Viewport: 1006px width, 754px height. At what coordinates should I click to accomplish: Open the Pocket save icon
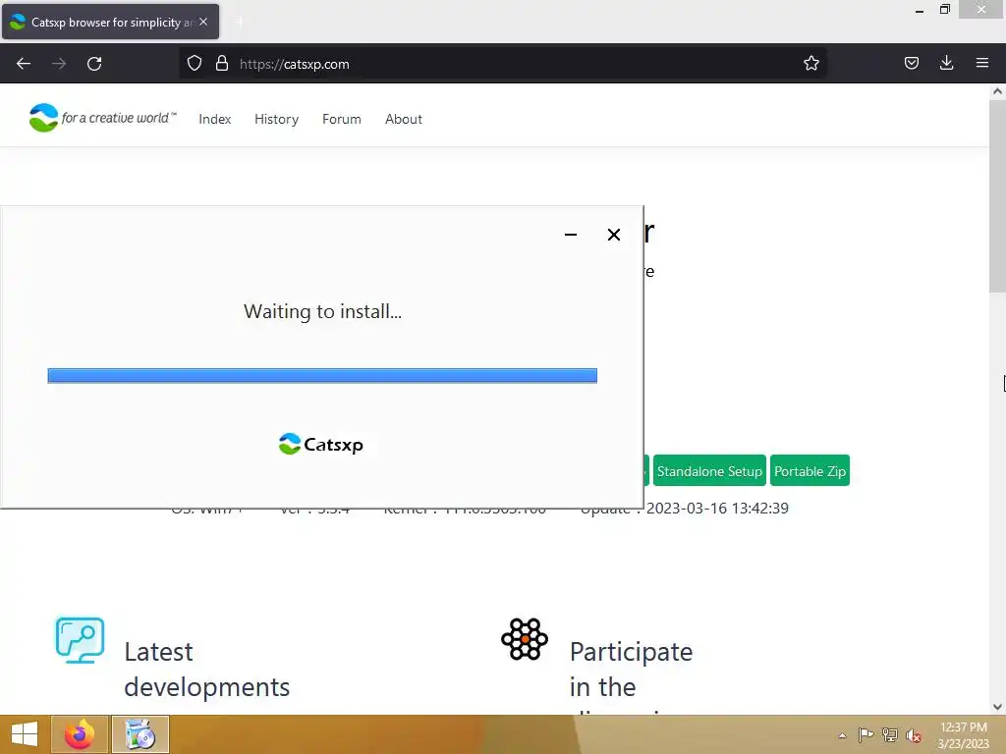pyautogui.click(x=912, y=63)
